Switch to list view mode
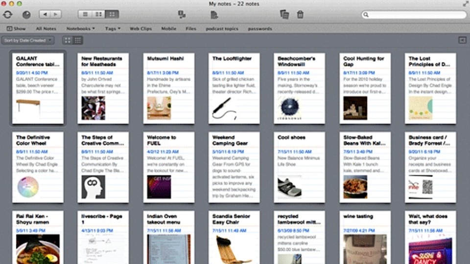The image size is (470, 264). coord(85,14)
